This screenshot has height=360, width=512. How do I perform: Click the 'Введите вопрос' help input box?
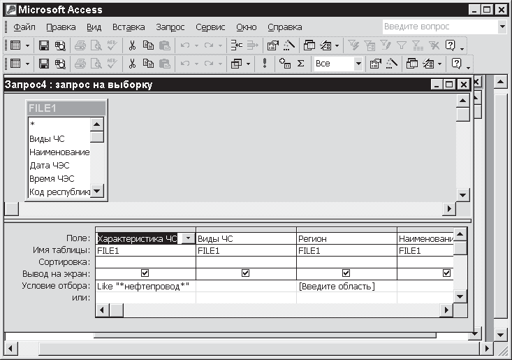coord(439,27)
